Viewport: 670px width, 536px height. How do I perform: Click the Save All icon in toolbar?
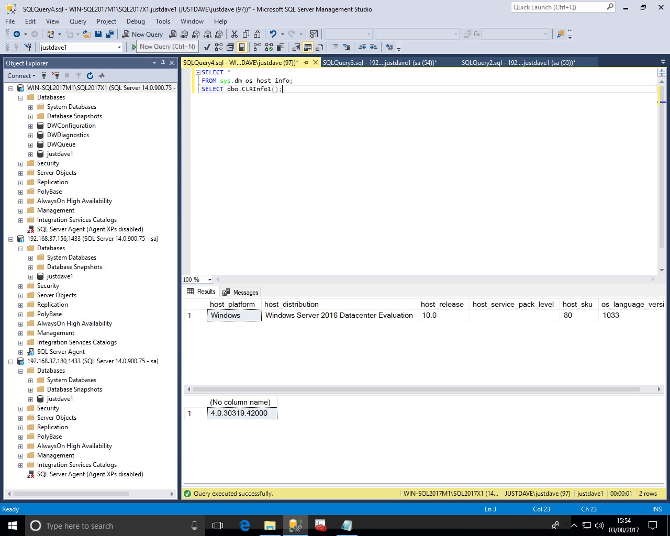110,35
